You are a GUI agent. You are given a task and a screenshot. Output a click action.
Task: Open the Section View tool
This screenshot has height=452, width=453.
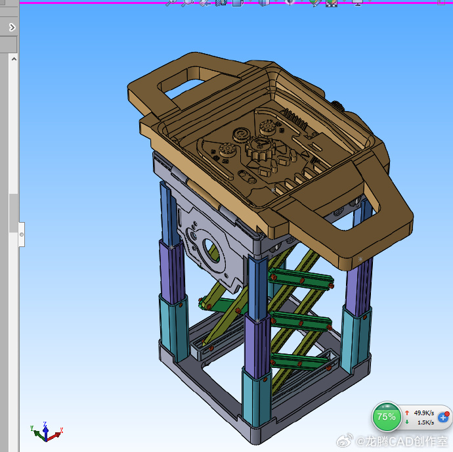pyautogui.click(x=221, y=3)
